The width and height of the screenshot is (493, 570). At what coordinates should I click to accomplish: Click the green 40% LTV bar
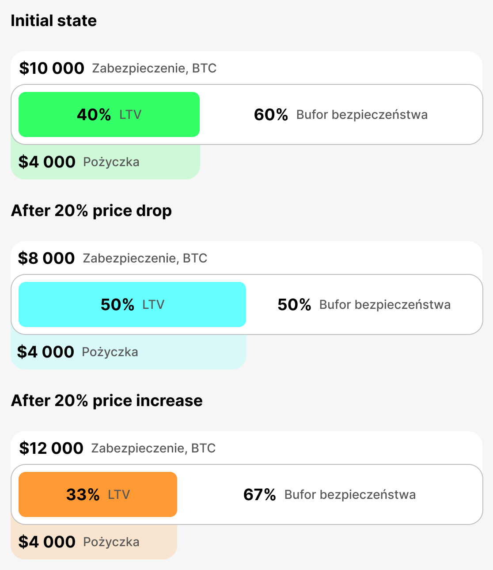pos(109,114)
